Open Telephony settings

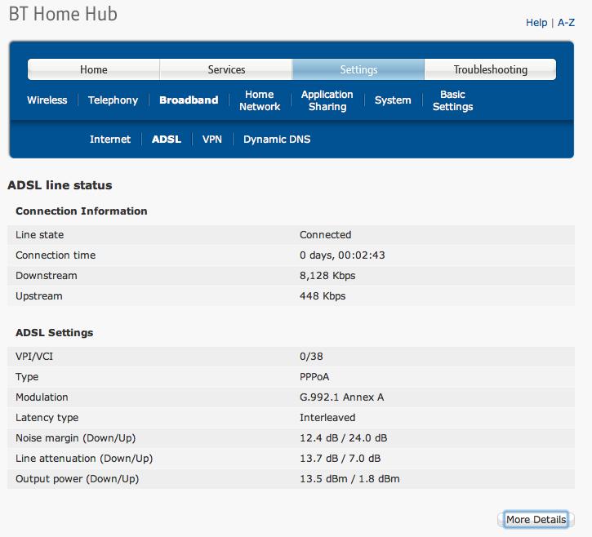pyautogui.click(x=113, y=100)
